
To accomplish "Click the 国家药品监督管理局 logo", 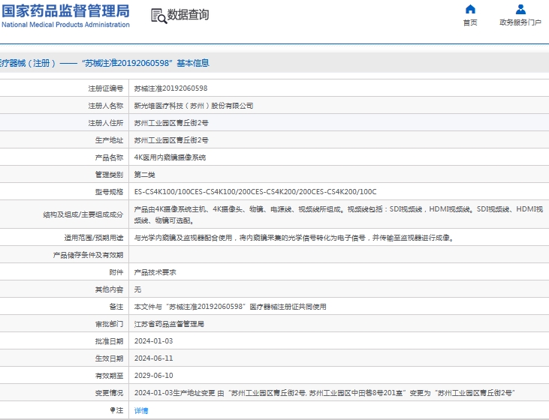I will click(66, 10).
